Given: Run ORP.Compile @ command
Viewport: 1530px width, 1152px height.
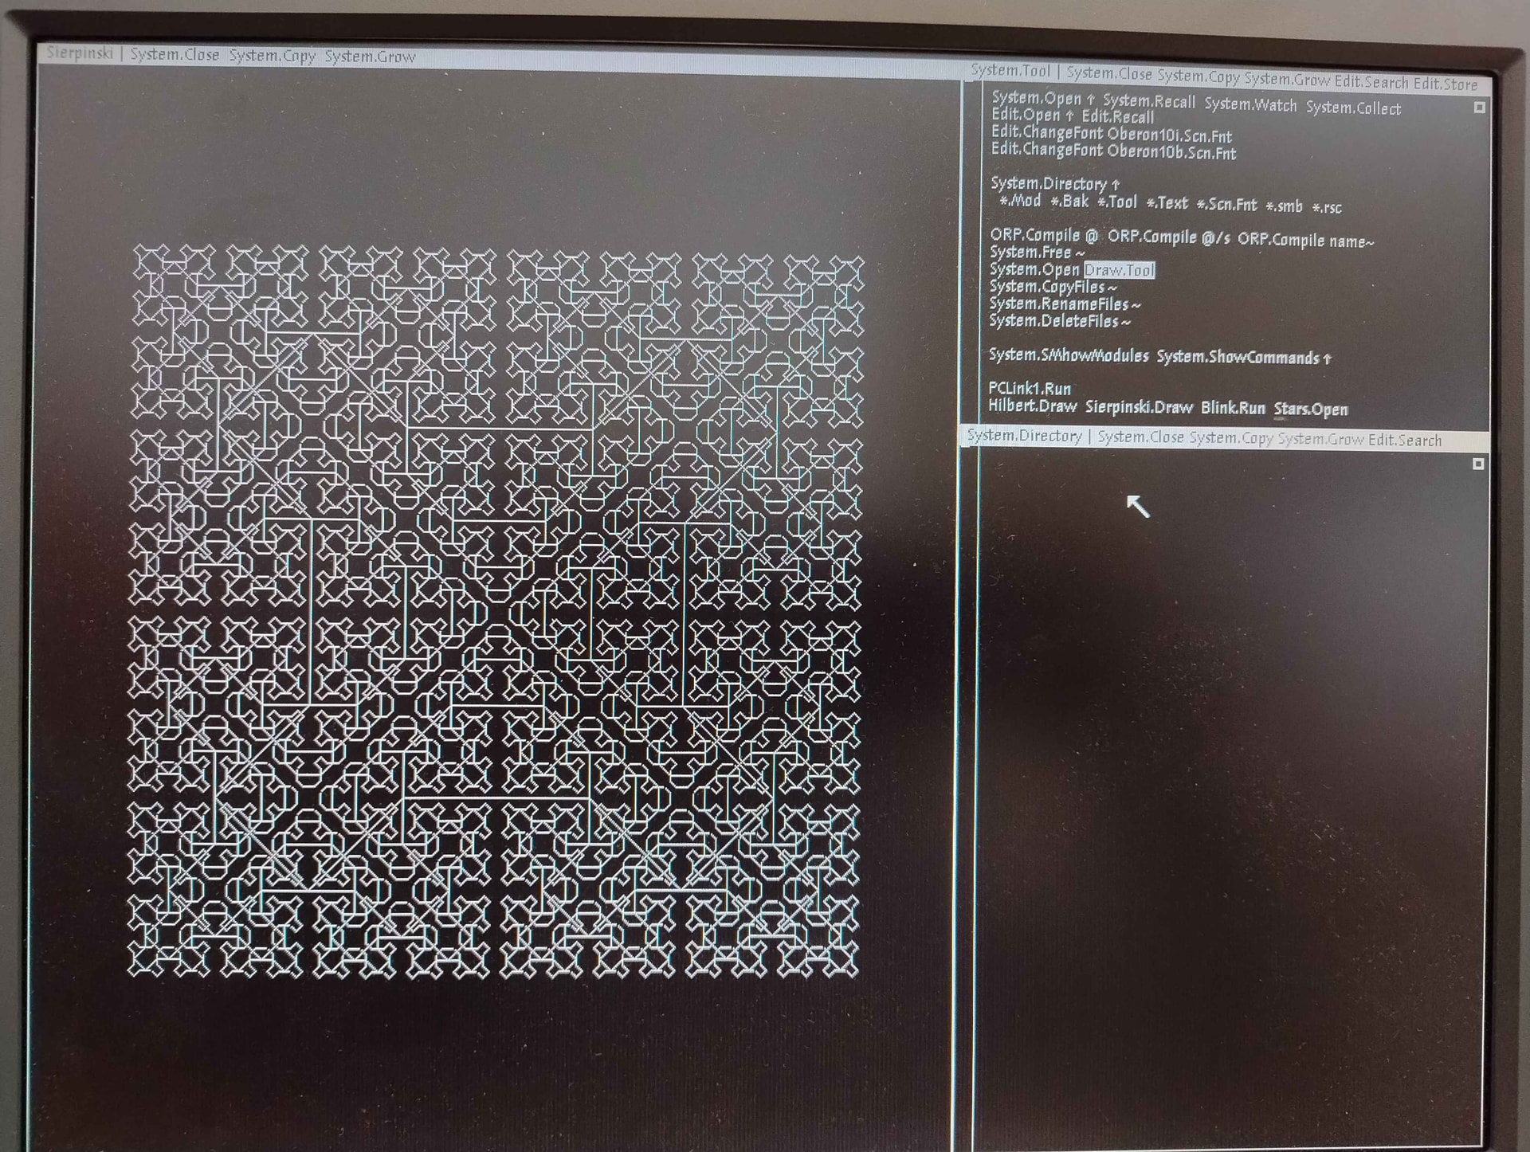Looking at the screenshot, I should 1044,236.
